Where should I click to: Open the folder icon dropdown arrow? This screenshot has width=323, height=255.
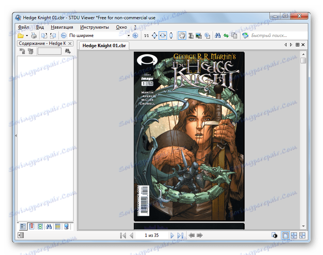pos(27,36)
